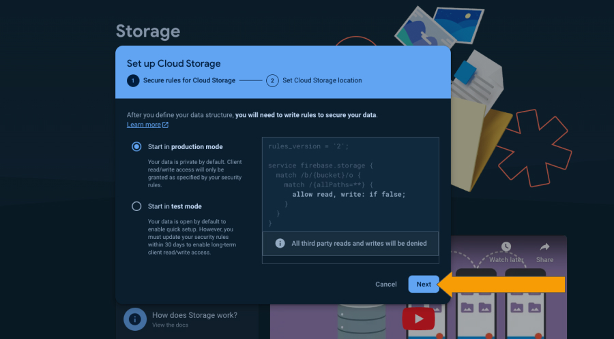
Task: Open the Learn more link
Action: (x=144, y=125)
